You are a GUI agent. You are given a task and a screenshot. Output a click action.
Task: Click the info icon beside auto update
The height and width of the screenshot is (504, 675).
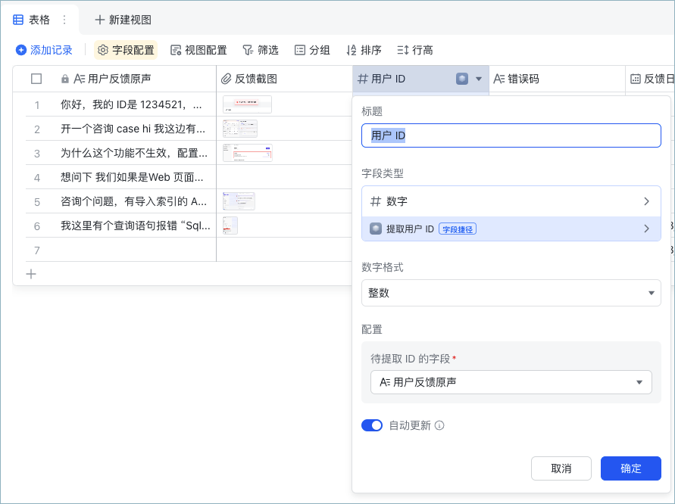click(439, 426)
